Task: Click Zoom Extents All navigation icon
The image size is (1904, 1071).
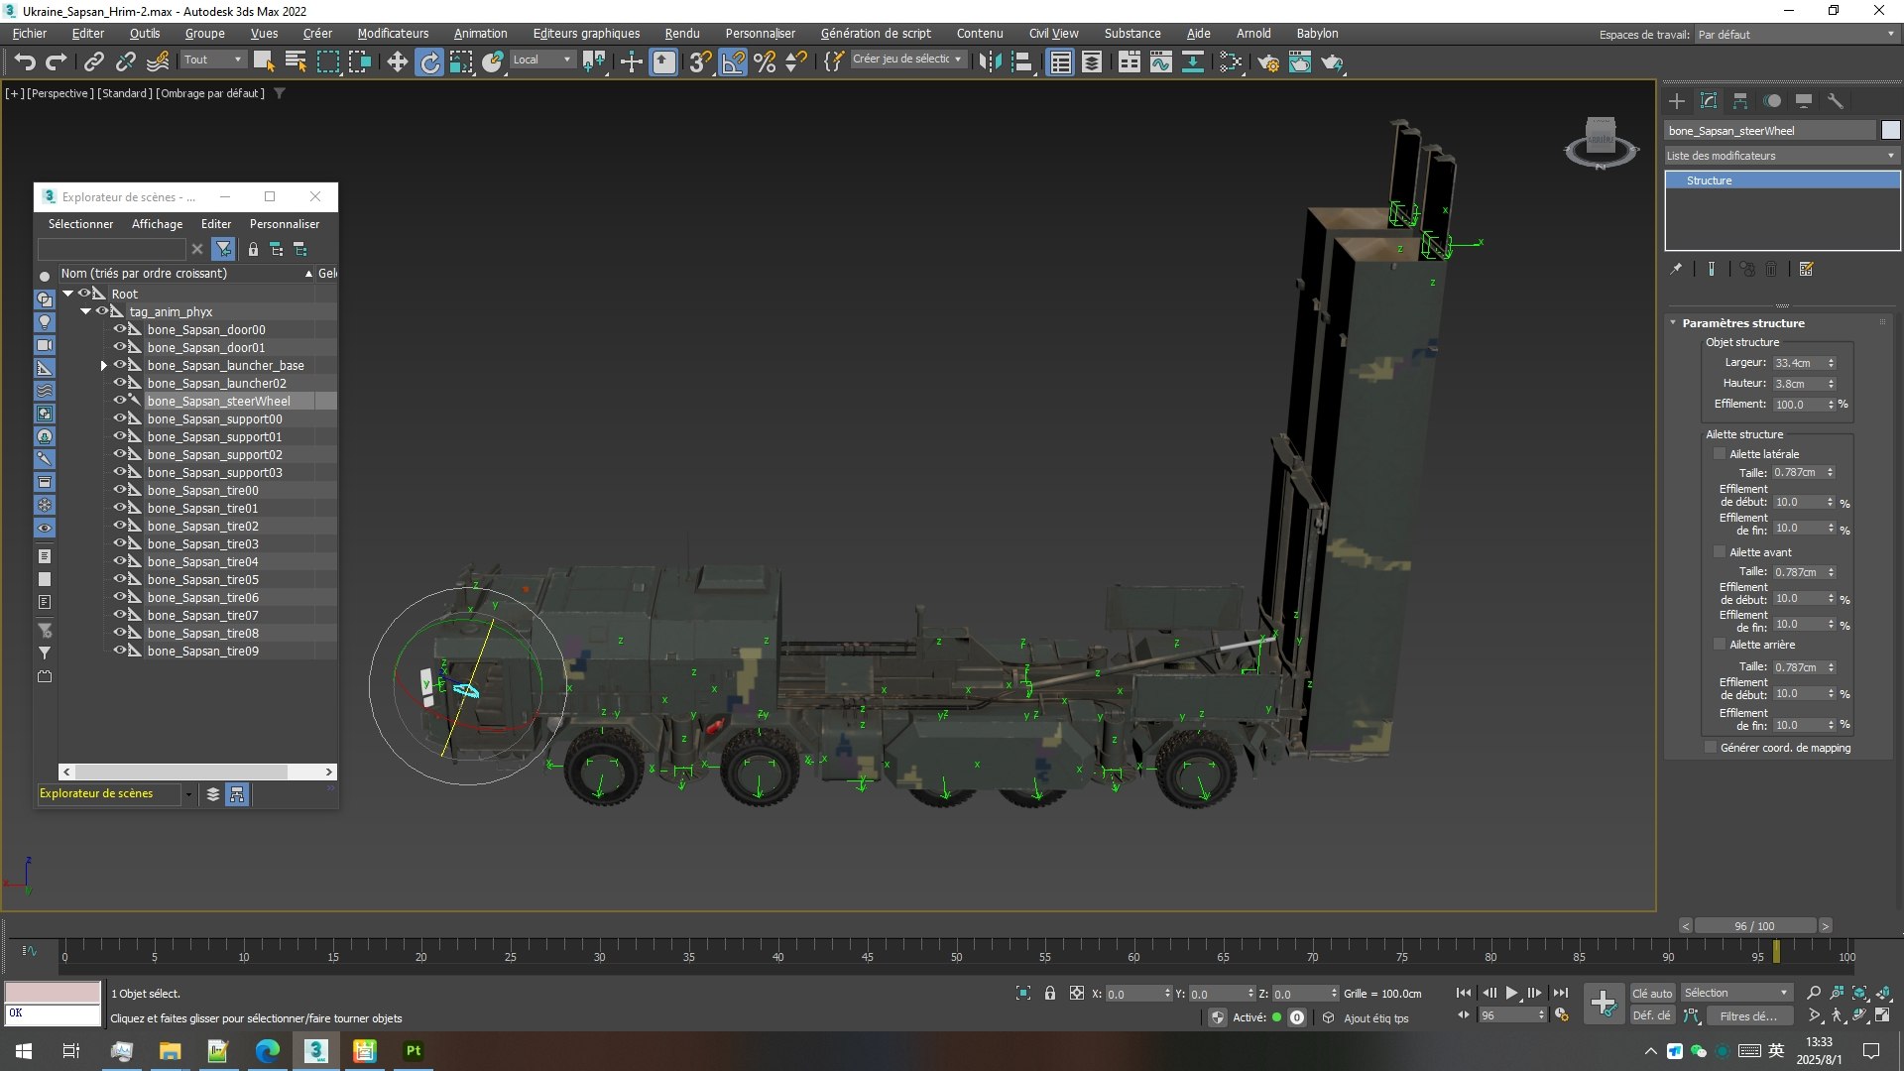Action: 1882,993
